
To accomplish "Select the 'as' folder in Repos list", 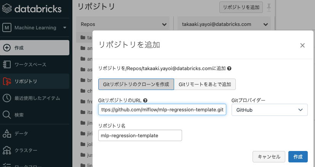I will [85, 69].
